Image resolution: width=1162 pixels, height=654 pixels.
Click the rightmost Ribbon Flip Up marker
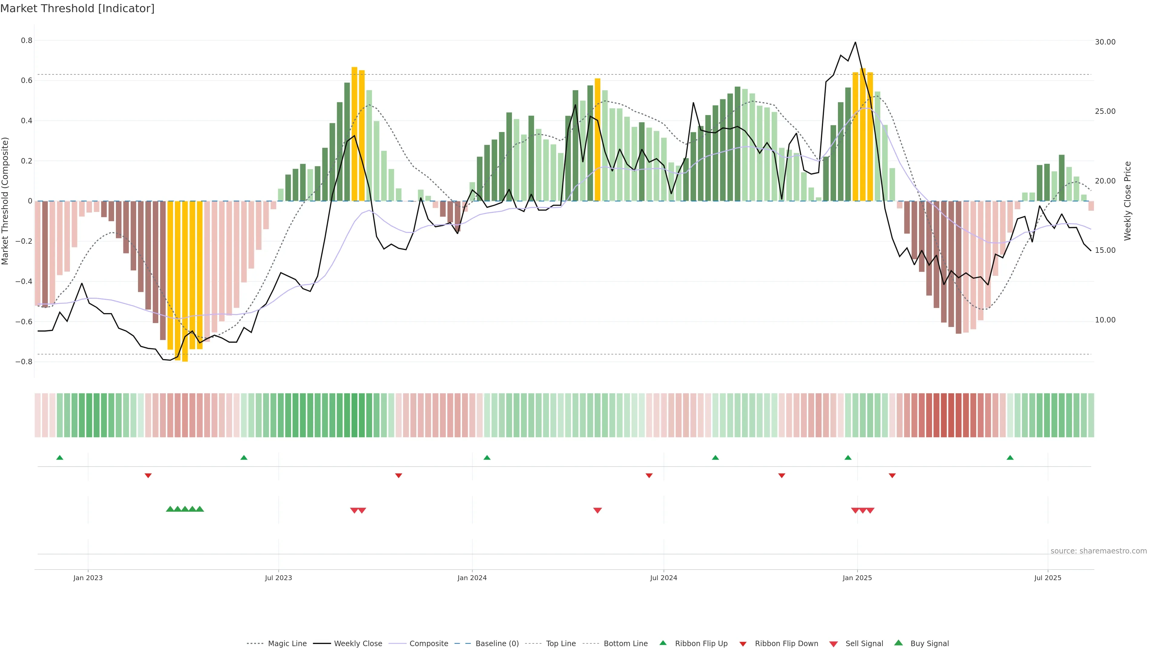tap(1010, 458)
